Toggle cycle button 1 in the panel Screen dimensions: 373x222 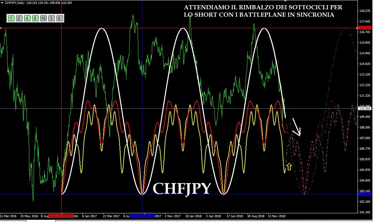pos(11,18)
